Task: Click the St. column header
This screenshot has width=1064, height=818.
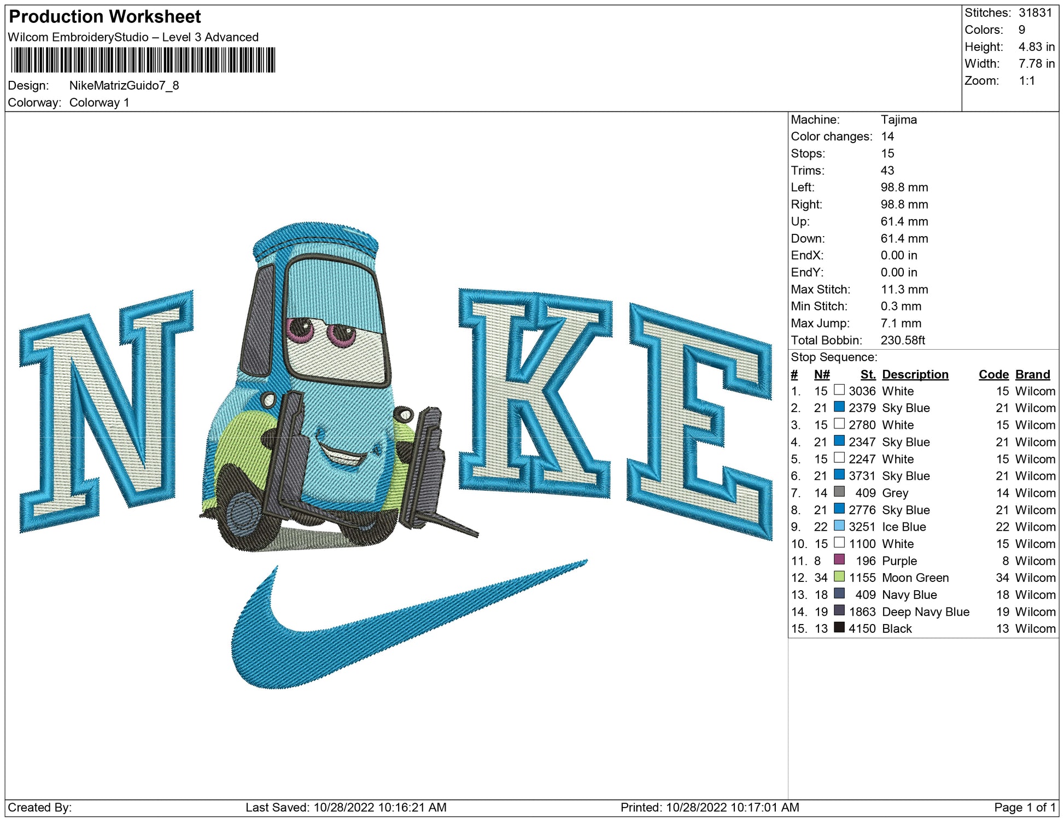Action: coord(867,374)
